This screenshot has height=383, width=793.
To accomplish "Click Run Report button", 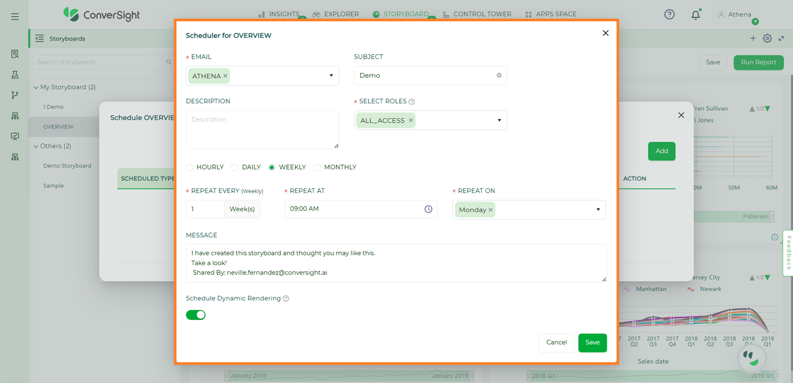I will click(x=758, y=62).
